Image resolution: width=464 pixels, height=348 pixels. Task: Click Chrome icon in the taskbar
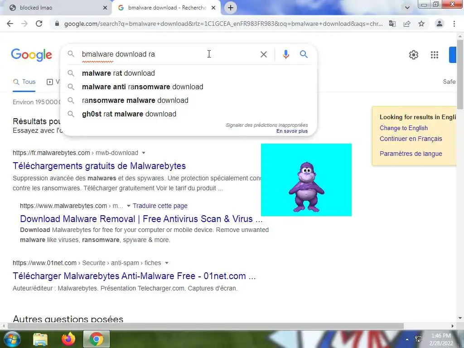click(97, 339)
